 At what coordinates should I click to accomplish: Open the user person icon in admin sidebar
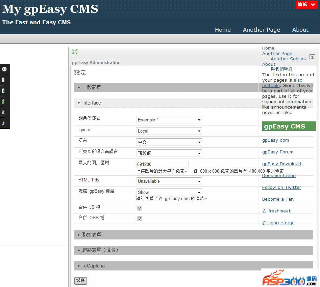tap(3, 123)
